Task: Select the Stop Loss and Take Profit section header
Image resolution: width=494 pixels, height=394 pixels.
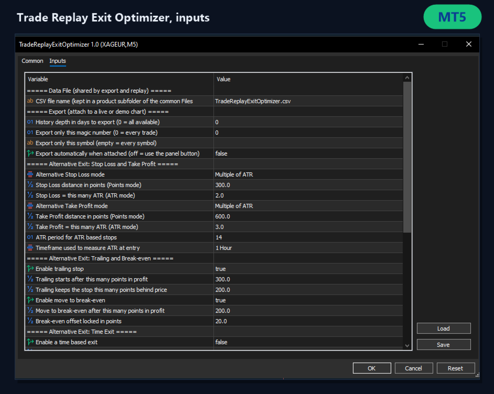Action: tap(214, 164)
